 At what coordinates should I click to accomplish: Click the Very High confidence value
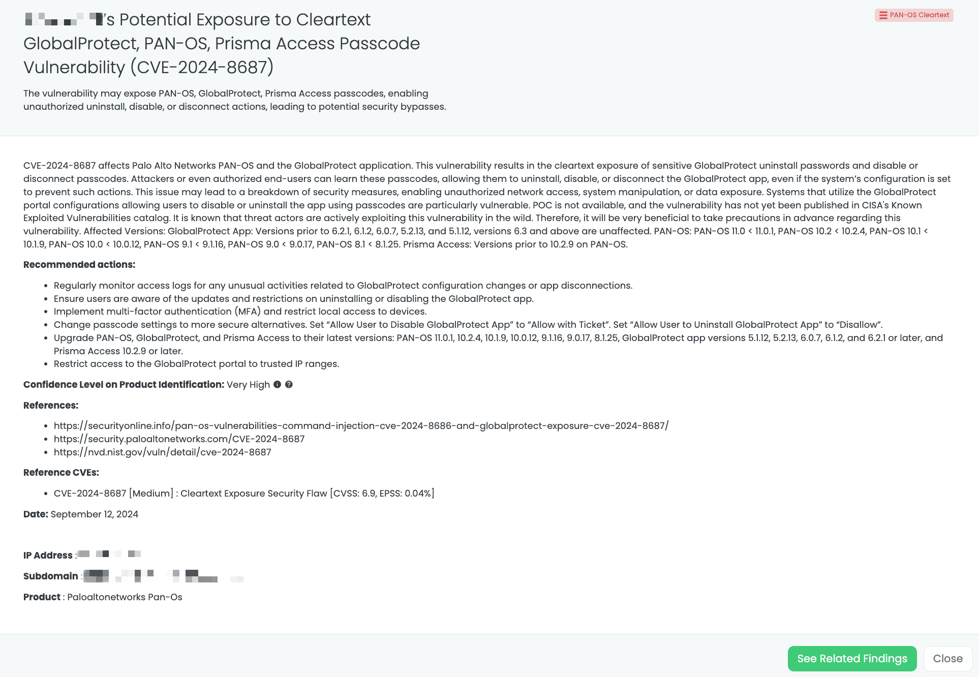(x=248, y=385)
